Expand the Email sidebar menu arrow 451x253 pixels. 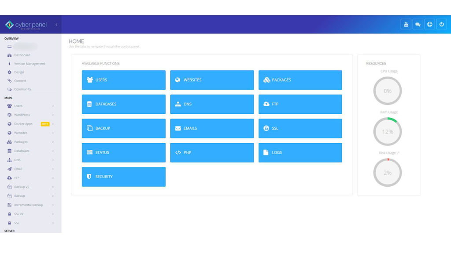(53, 169)
